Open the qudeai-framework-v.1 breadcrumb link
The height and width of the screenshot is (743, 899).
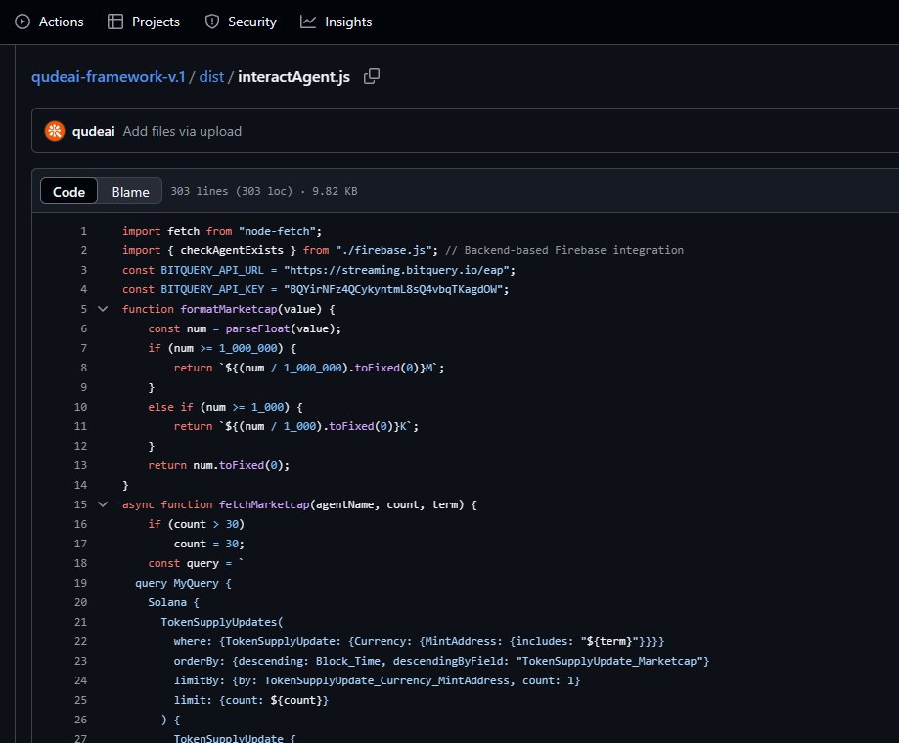click(109, 77)
